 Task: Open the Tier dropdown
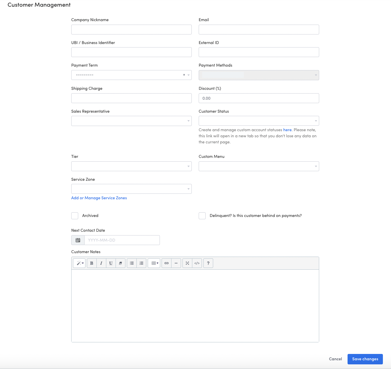tap(131, 166)
